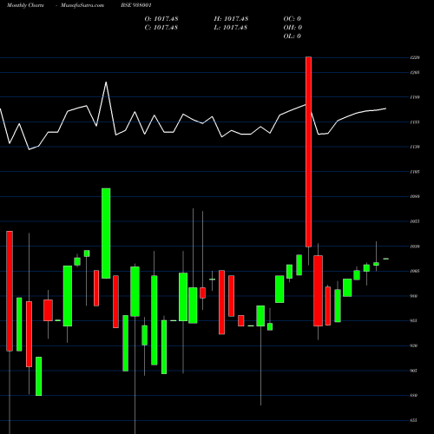
Task: Click the 'OL: 0' reading
Action: (293, 36)
